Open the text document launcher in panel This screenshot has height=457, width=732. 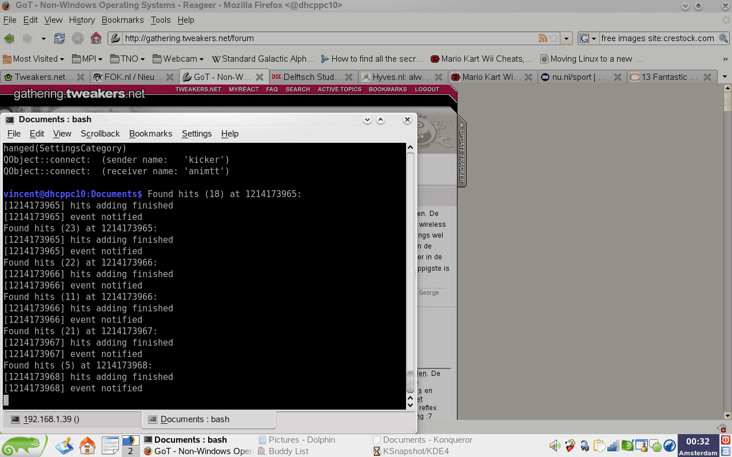[110, 445]
